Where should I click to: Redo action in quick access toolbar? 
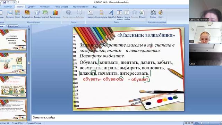(x=14, y=2)
